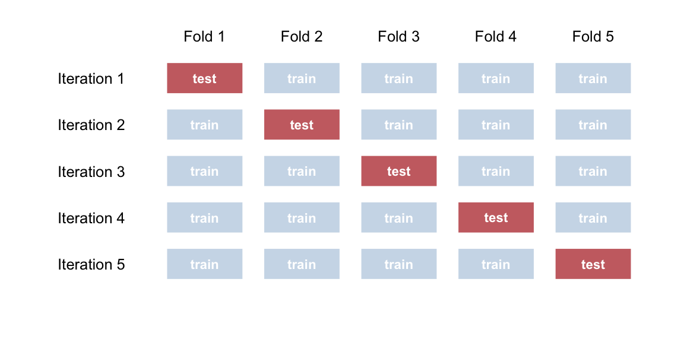Select the test box in Fold 4 column
Screen dimensions: 684x342
point(496,217)
